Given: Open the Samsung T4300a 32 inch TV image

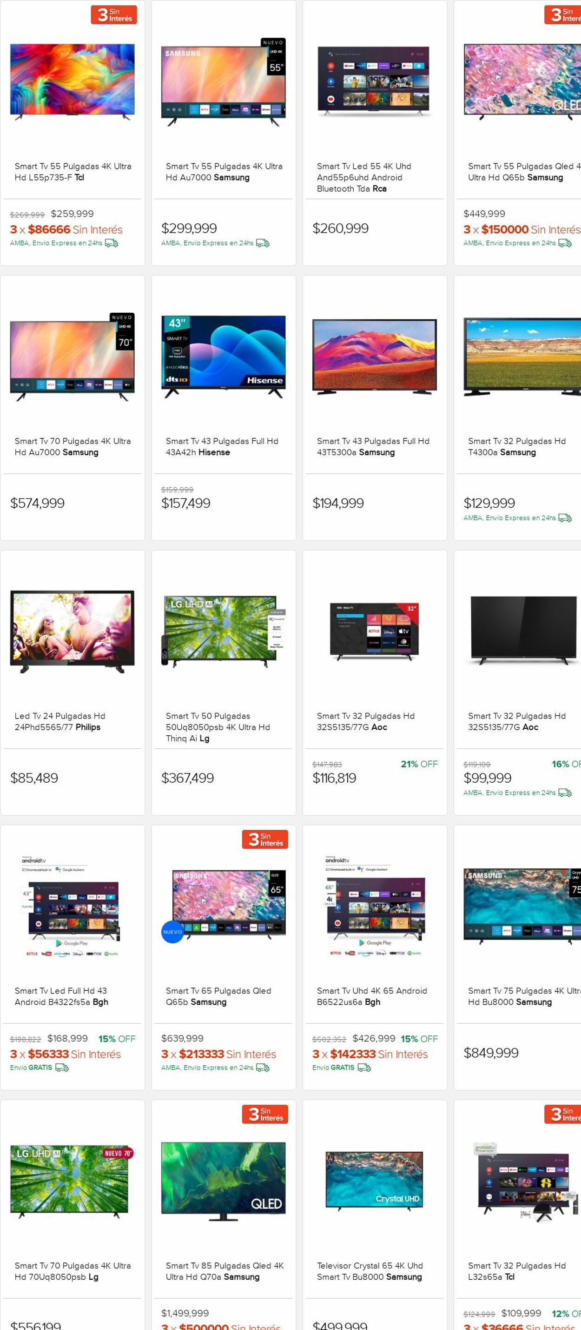Looking at the screenshot, I should coord(522,357).
